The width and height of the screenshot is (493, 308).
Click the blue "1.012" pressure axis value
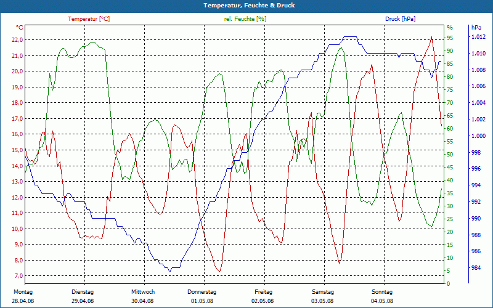pyautogui.click(x=478, y=37)
